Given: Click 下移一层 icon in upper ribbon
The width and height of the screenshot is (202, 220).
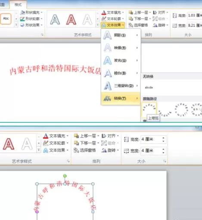Looking at the screenshot, I should click(x=131, y=19).
